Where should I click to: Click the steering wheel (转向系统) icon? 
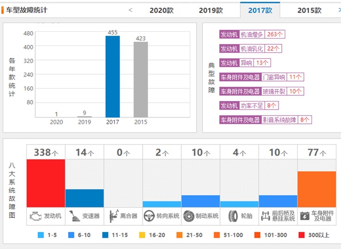pos(149,216)
